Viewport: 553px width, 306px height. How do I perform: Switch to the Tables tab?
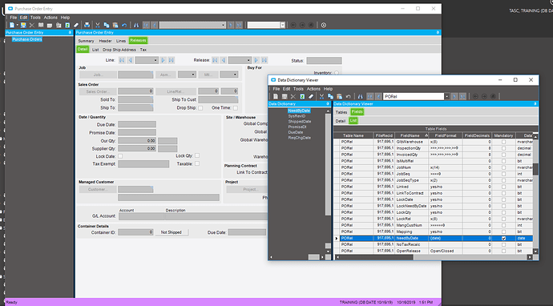[x=341, y=112]
